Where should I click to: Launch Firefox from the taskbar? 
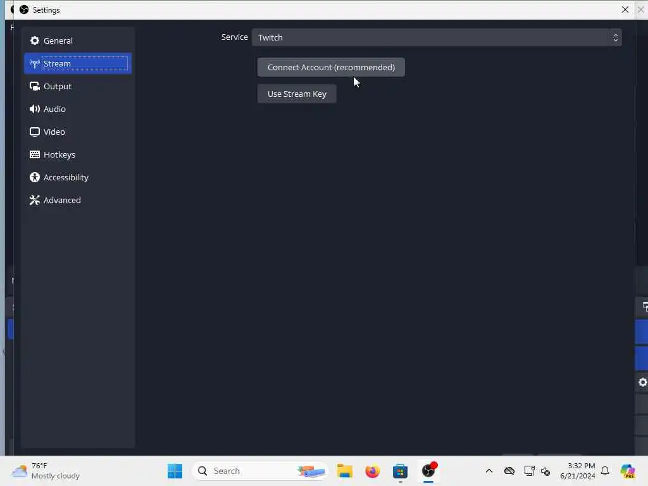click(x=372, y=471)
